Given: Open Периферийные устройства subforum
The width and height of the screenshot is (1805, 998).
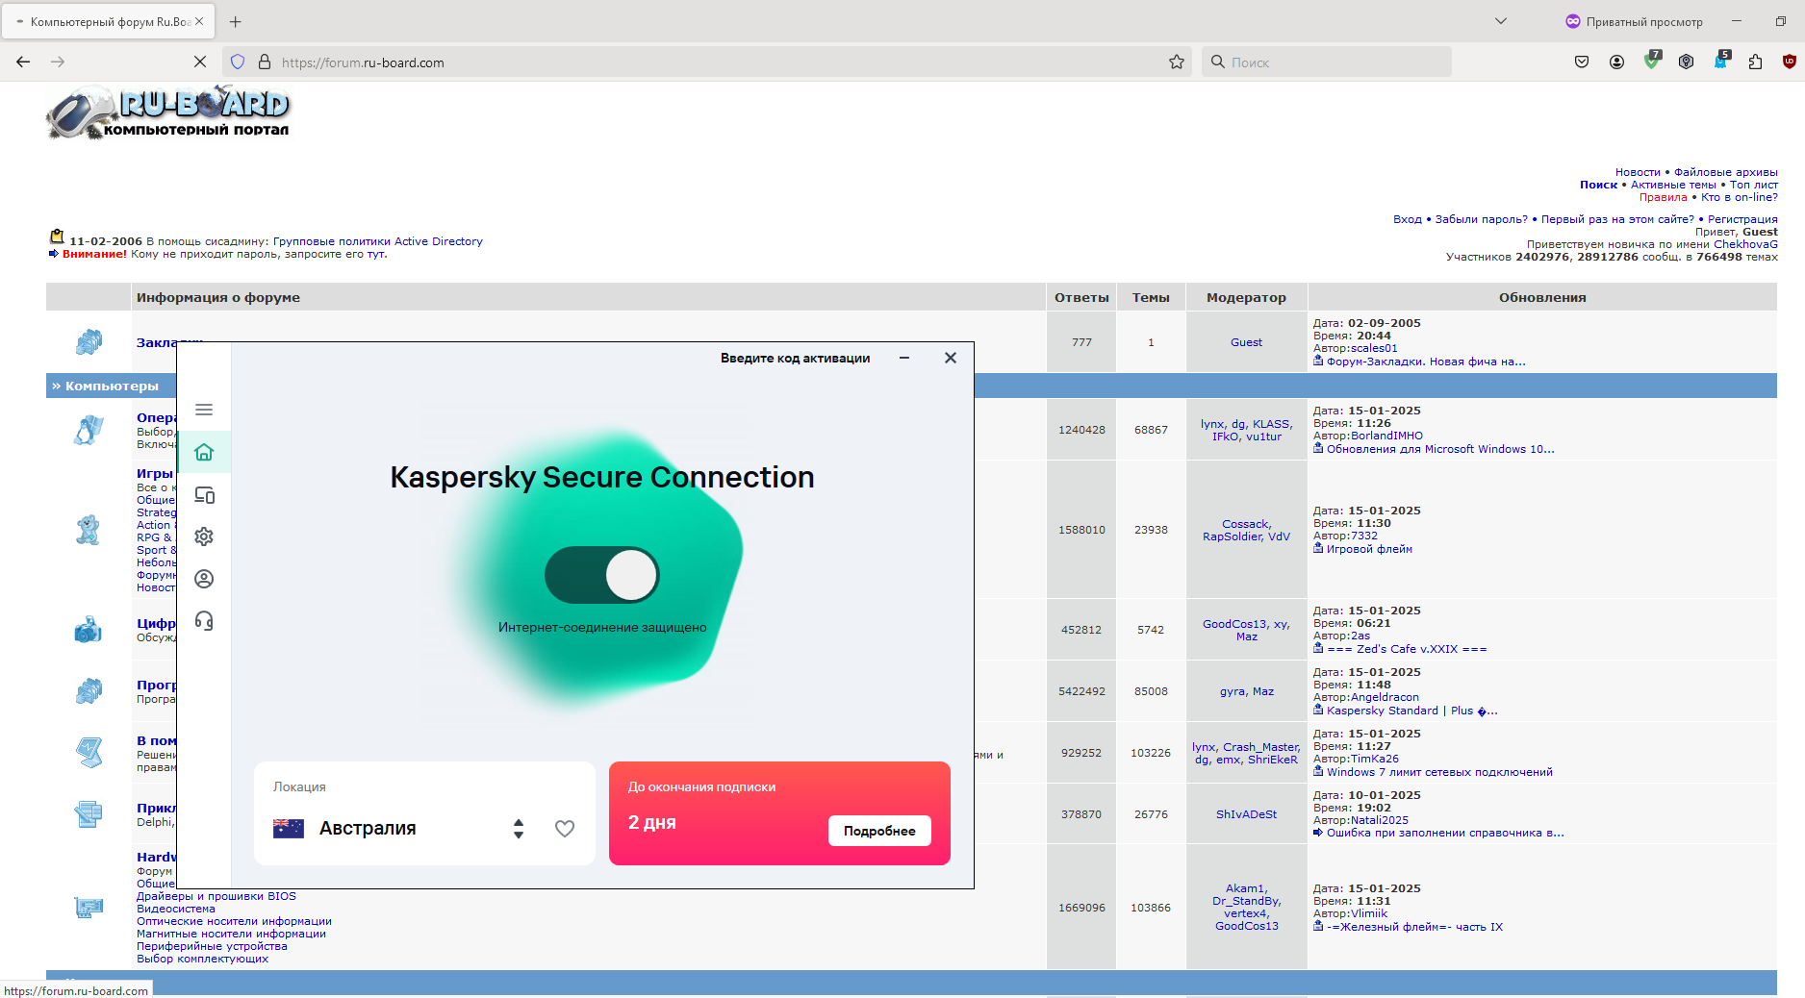Looking at the screenshot, I should point(212,946).
